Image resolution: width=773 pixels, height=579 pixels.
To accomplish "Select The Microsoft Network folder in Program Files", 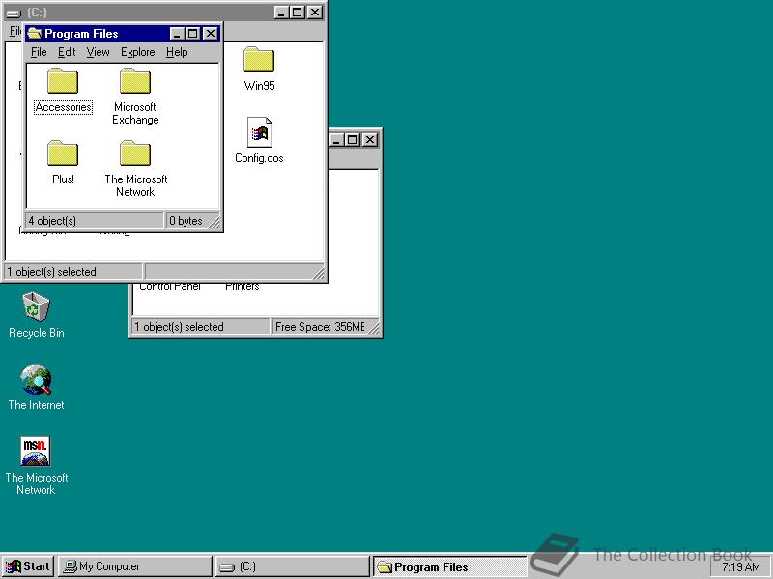I will pyautogui.click(x=135, y=153).
